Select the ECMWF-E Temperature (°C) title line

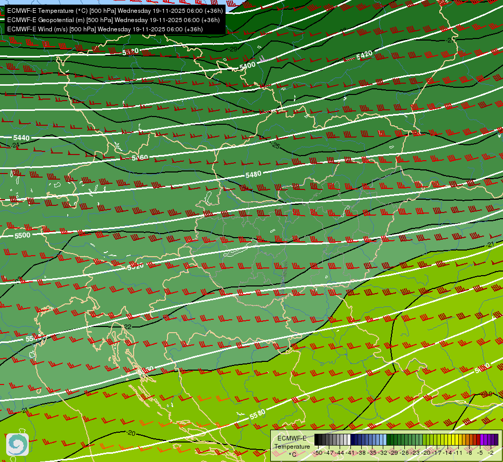tap(115, 11)
